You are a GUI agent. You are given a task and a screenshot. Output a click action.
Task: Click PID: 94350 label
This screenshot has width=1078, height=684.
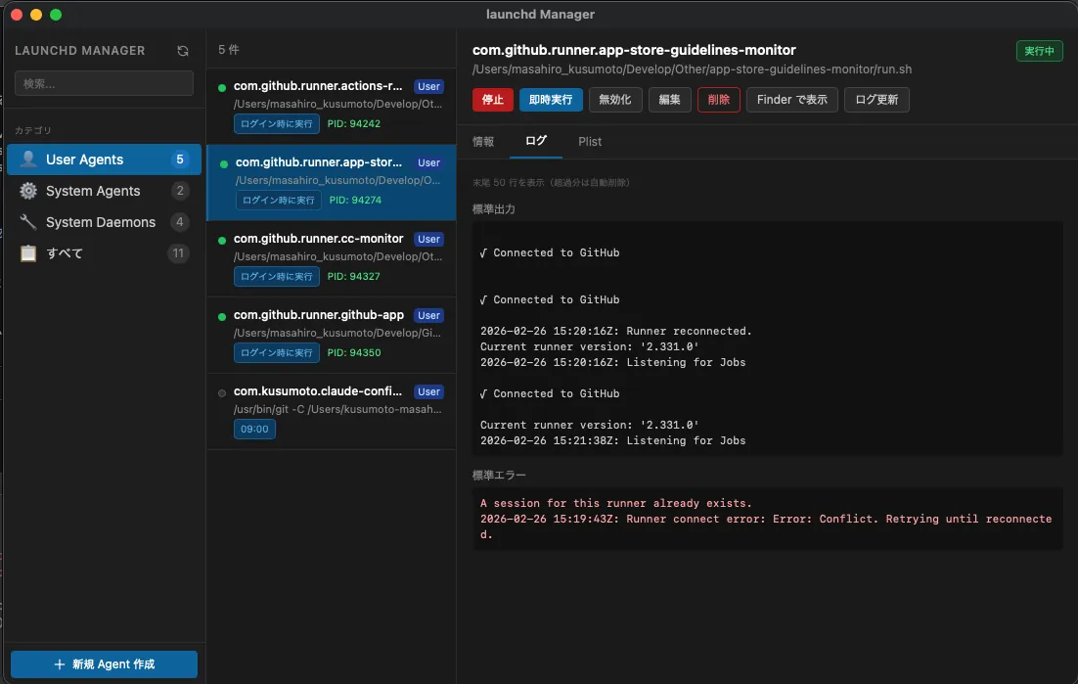pyautogui.click(x=354, y=352)
